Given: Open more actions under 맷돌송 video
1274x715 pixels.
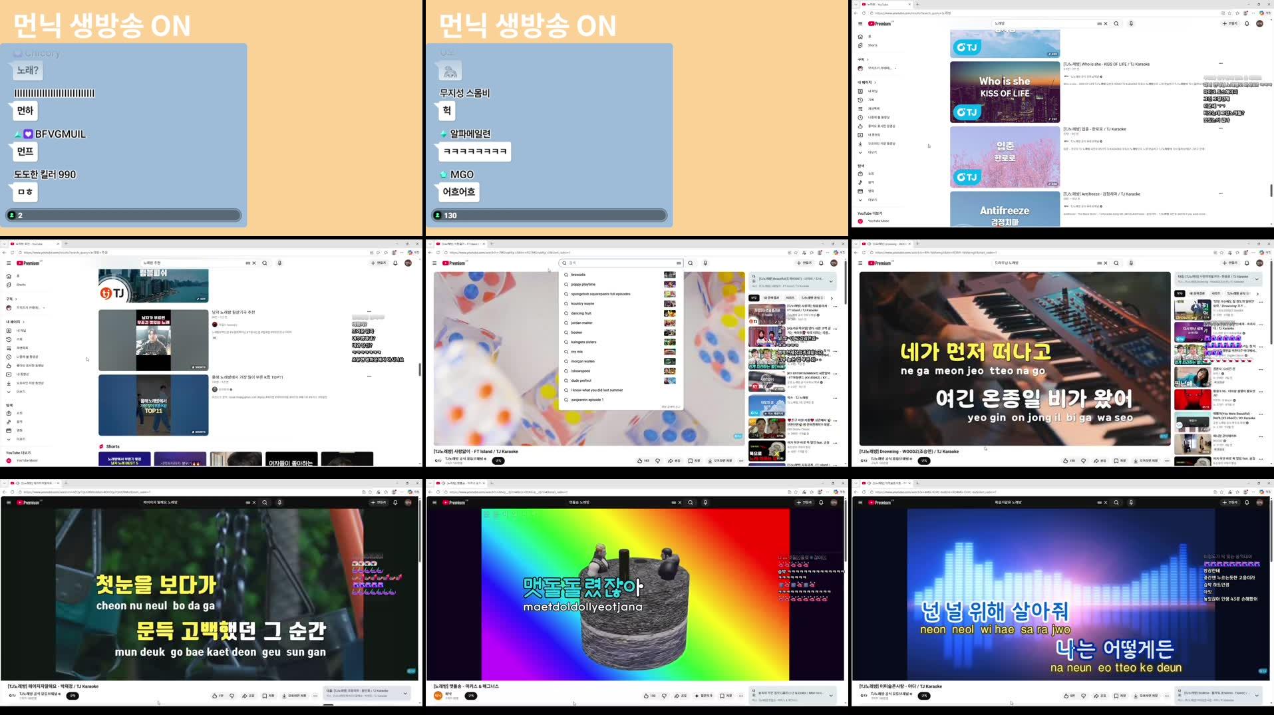Looking at the screenshot, I should 741,696.
